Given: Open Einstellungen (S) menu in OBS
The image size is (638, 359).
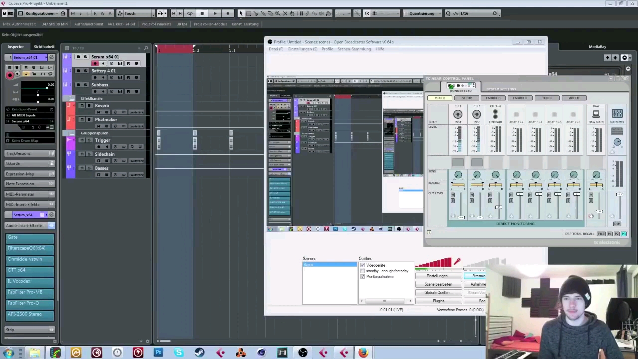Looking at the screenshot, I should (303, 49).
